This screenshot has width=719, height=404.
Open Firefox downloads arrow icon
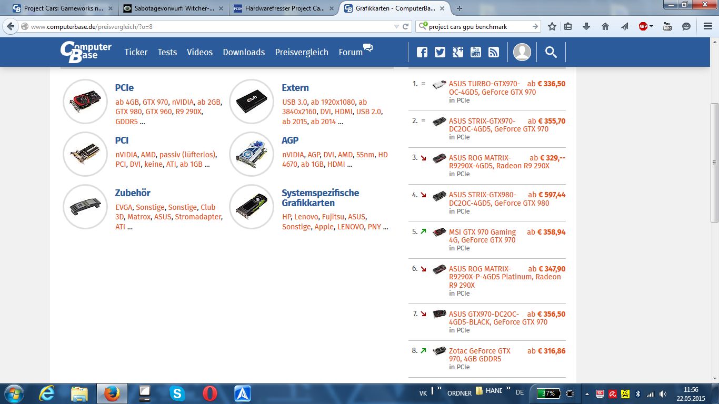[586, 26]
